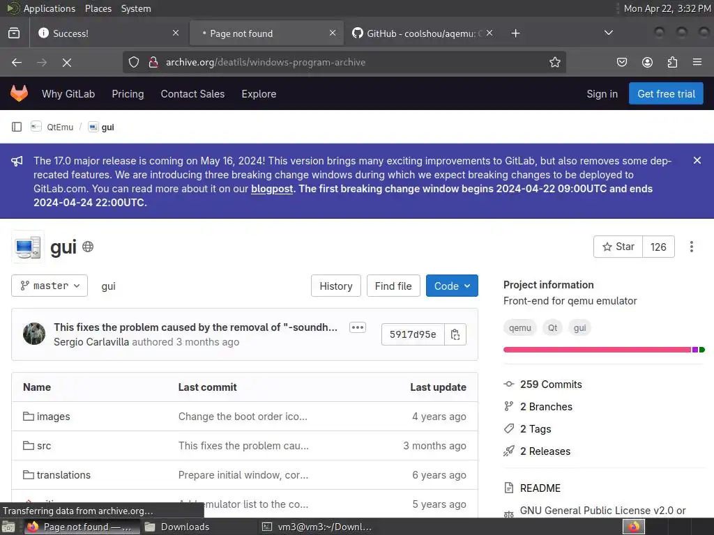Click the site security lock icon
Screen dimensions: 714x535
tap(153, 62)
